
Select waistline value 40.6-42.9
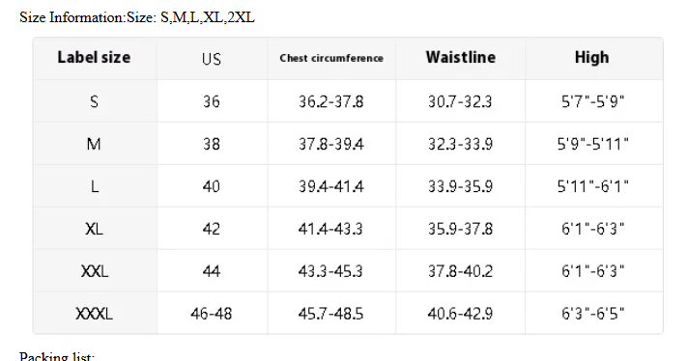(x=460, y=314)
